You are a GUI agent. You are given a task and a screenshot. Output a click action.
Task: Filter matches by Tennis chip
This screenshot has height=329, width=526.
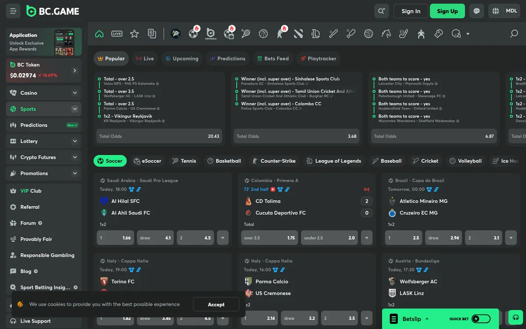pyautogui.click(x=184, y=161)
